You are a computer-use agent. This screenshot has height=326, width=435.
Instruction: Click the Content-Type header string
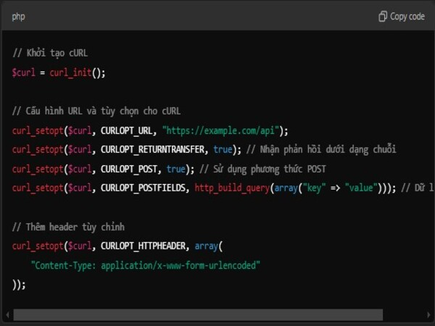(145, 265)
